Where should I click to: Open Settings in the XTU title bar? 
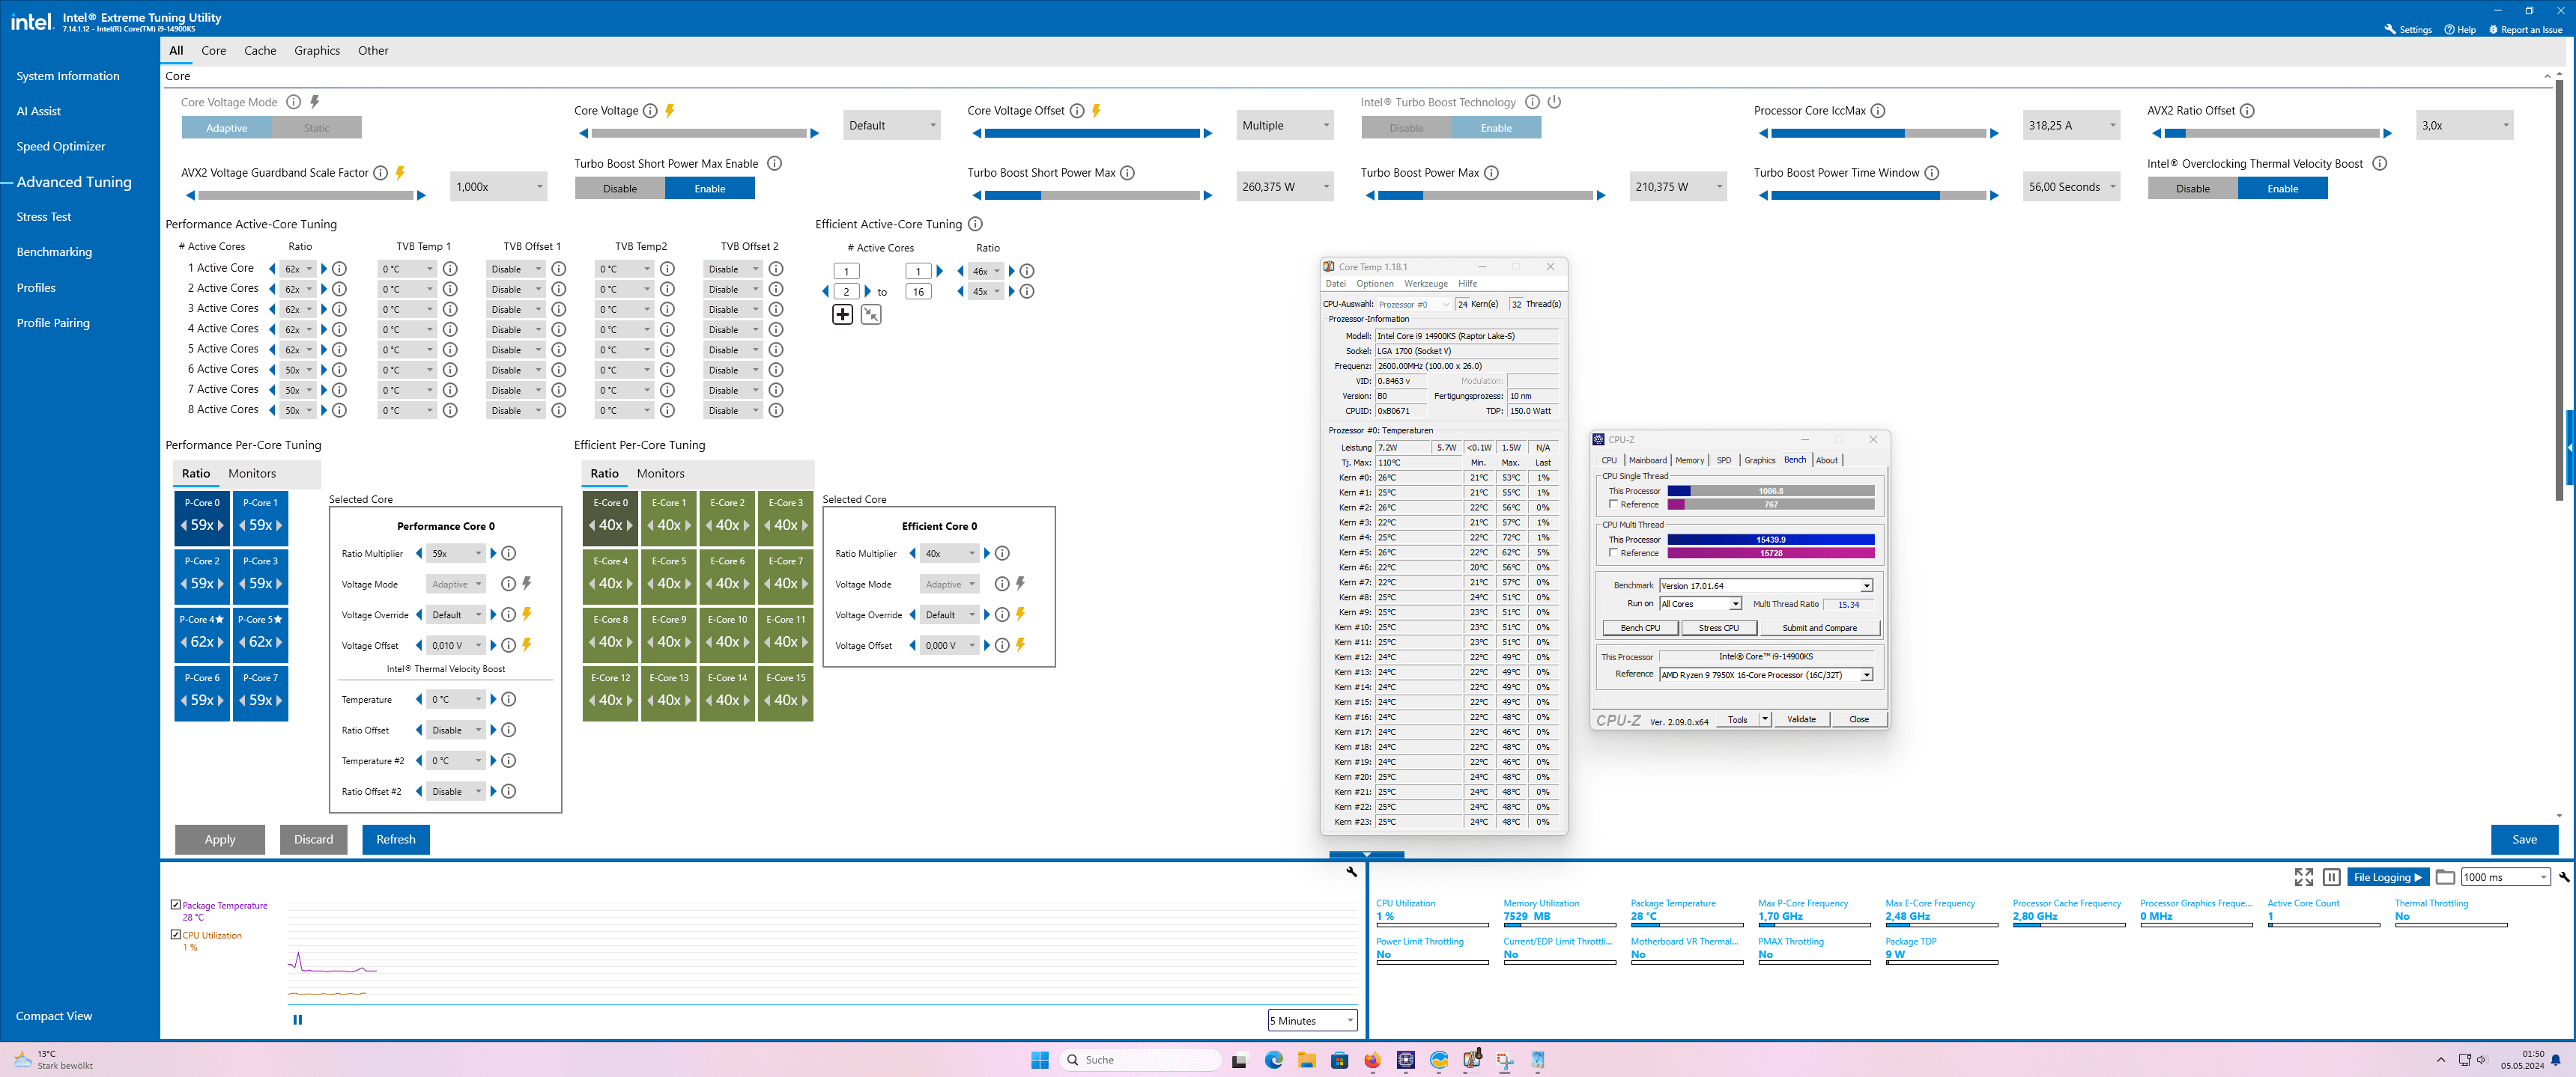2409,30
